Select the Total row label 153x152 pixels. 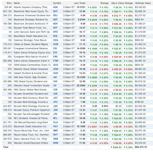click(6, 147)
